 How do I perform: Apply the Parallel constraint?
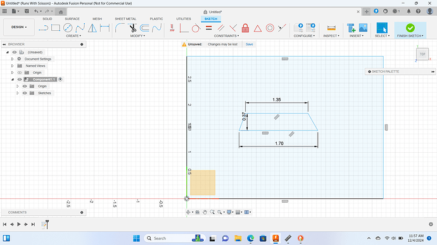[x=221, y=28]
